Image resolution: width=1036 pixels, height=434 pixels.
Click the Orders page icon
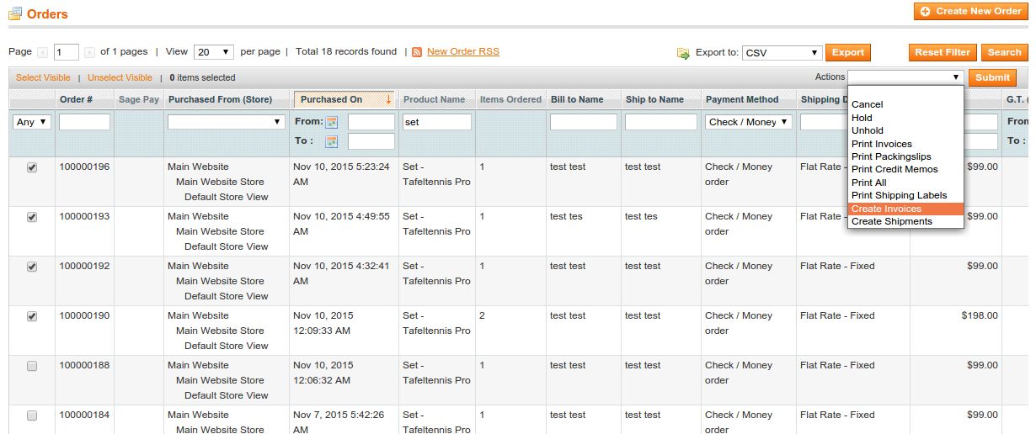coord(15,13)
